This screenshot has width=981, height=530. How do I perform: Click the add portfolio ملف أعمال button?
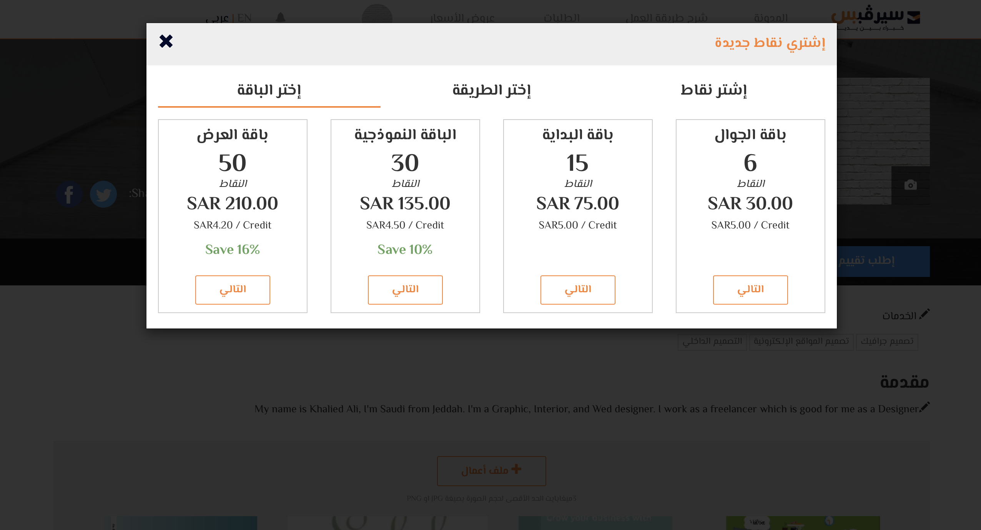pos(491,471)
